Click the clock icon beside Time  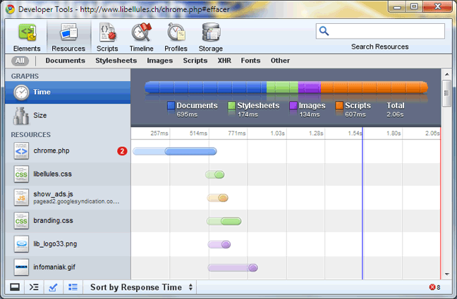click(x=21, y=92)
